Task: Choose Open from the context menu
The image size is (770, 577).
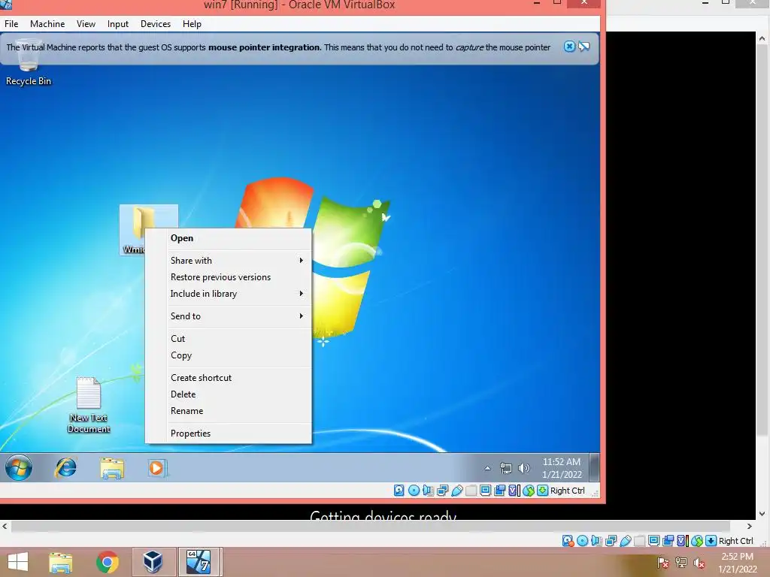Action: 229,238
